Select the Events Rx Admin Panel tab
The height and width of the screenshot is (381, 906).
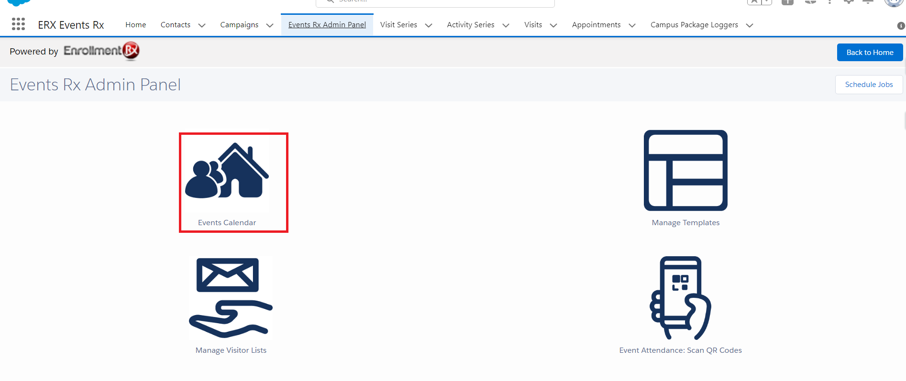[327, 25]
